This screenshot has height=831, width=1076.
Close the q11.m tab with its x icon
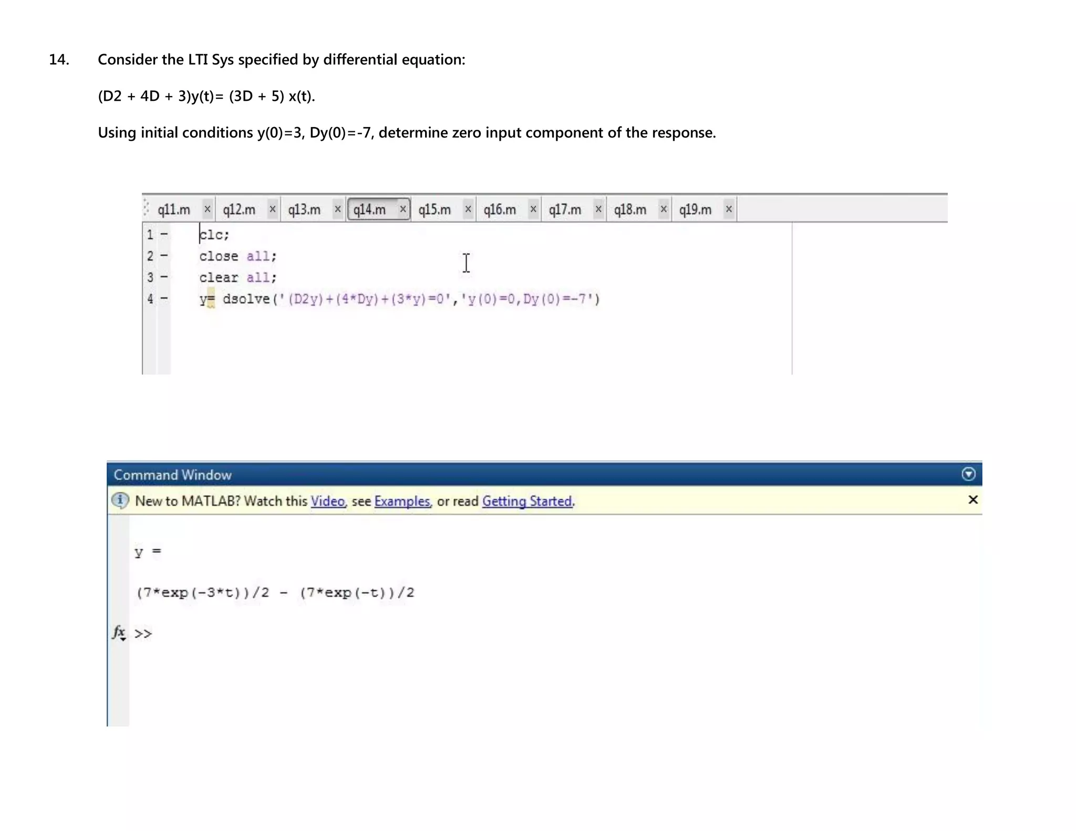(x=208, y=209)
